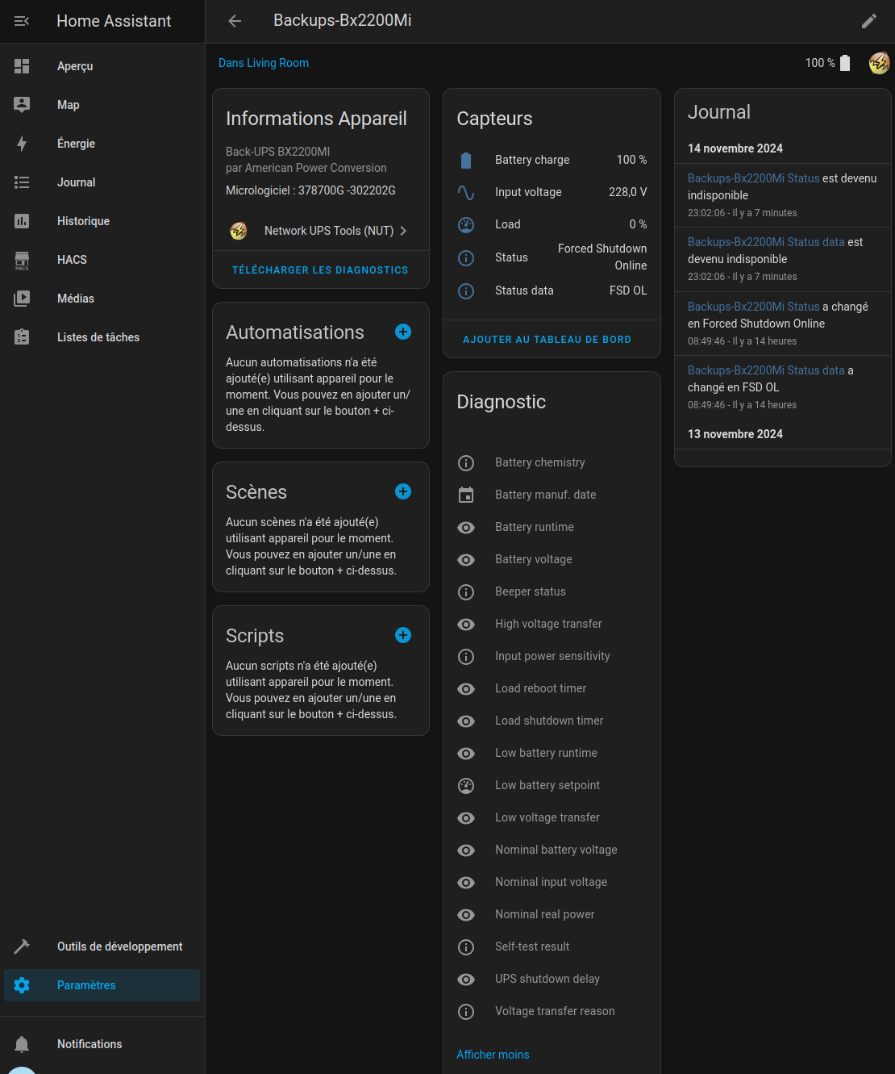Click the Médias sidebar icon
This screenshot has width=895, height=1074.
coord(22,298)
